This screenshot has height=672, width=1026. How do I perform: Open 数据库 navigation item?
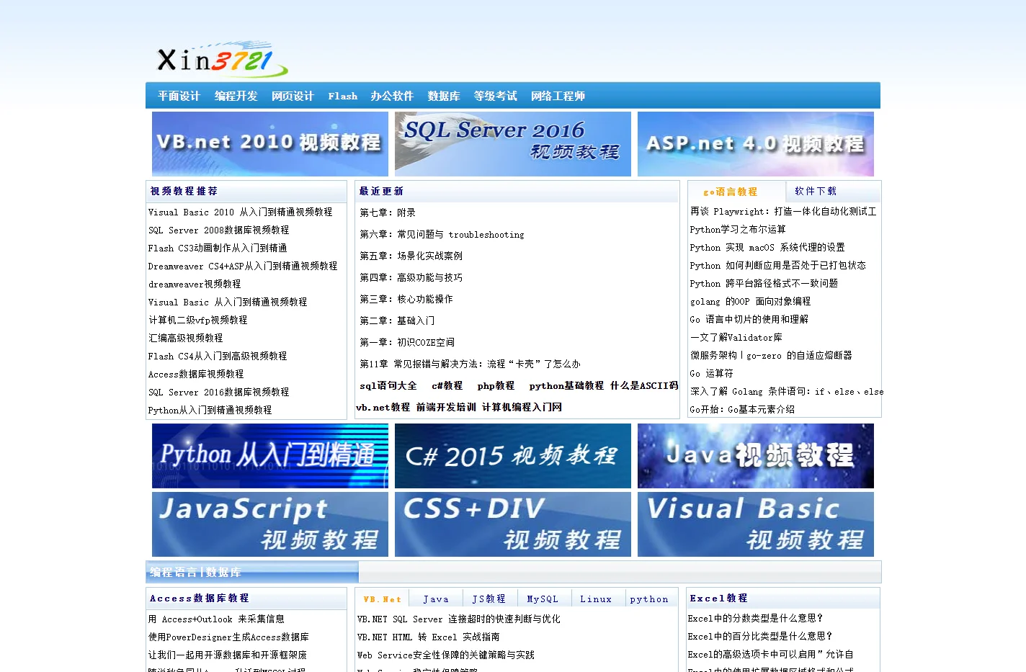pos(444,96)
